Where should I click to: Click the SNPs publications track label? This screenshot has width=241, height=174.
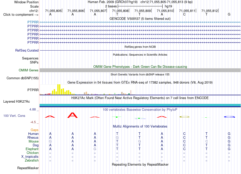tap(34, 62)
